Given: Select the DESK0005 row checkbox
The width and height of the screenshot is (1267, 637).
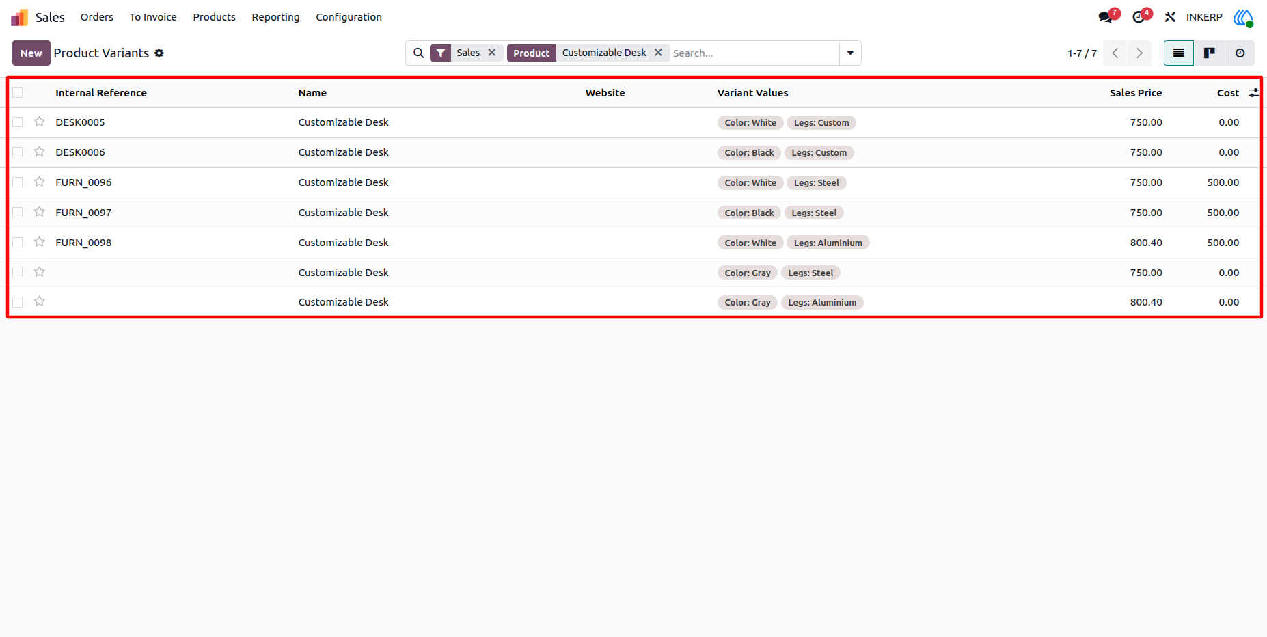Looking at the screenshot, I should tap(18, 122).
